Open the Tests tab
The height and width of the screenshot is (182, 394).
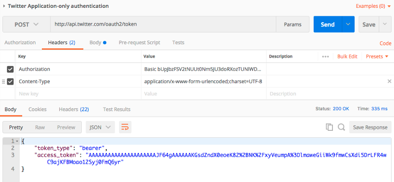pos(178,42)
